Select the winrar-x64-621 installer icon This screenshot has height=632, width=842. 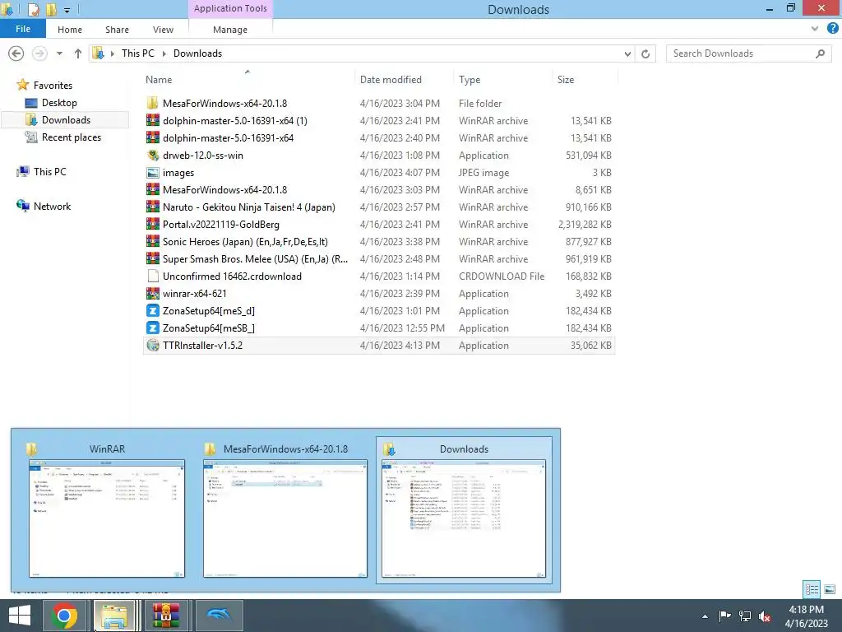[153, 294]
